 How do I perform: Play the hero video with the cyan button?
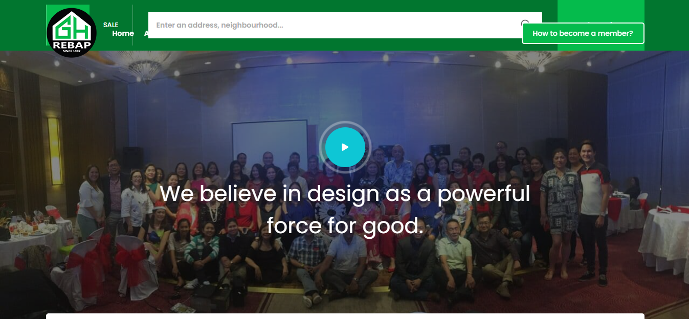pos(345,147)
